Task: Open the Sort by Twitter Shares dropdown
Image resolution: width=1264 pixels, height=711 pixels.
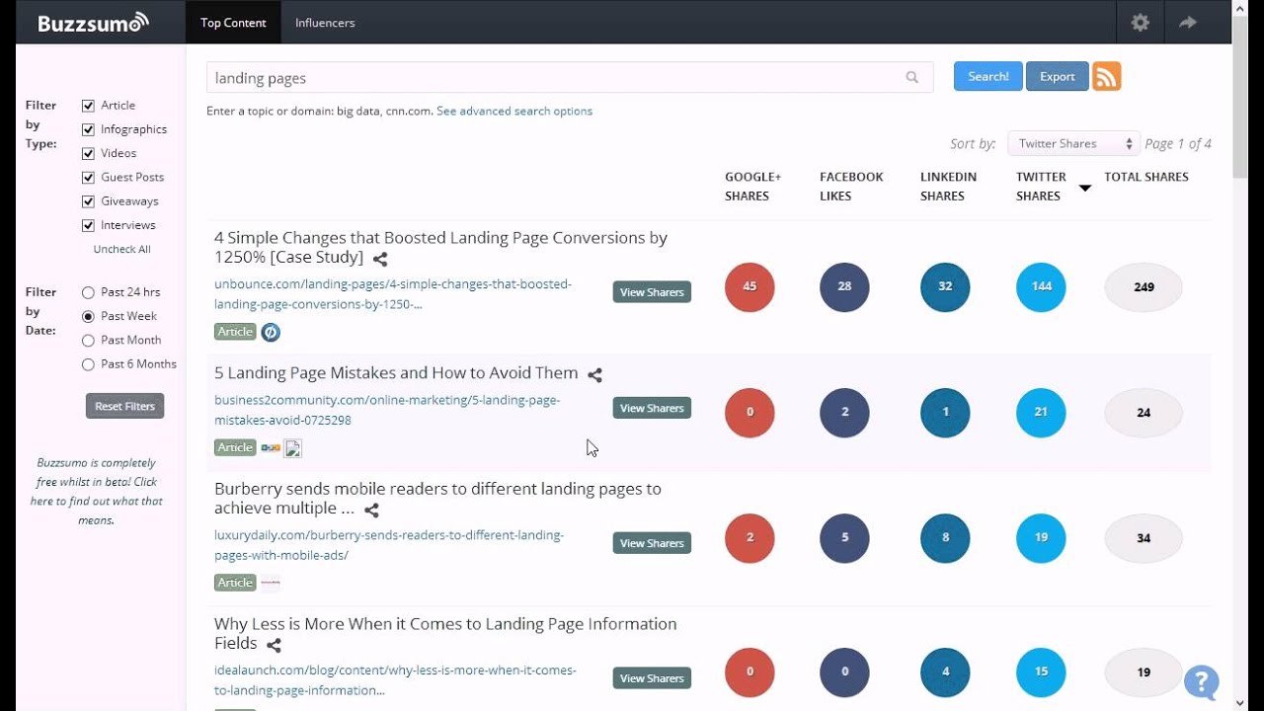Action: (x=1073, y=143)
